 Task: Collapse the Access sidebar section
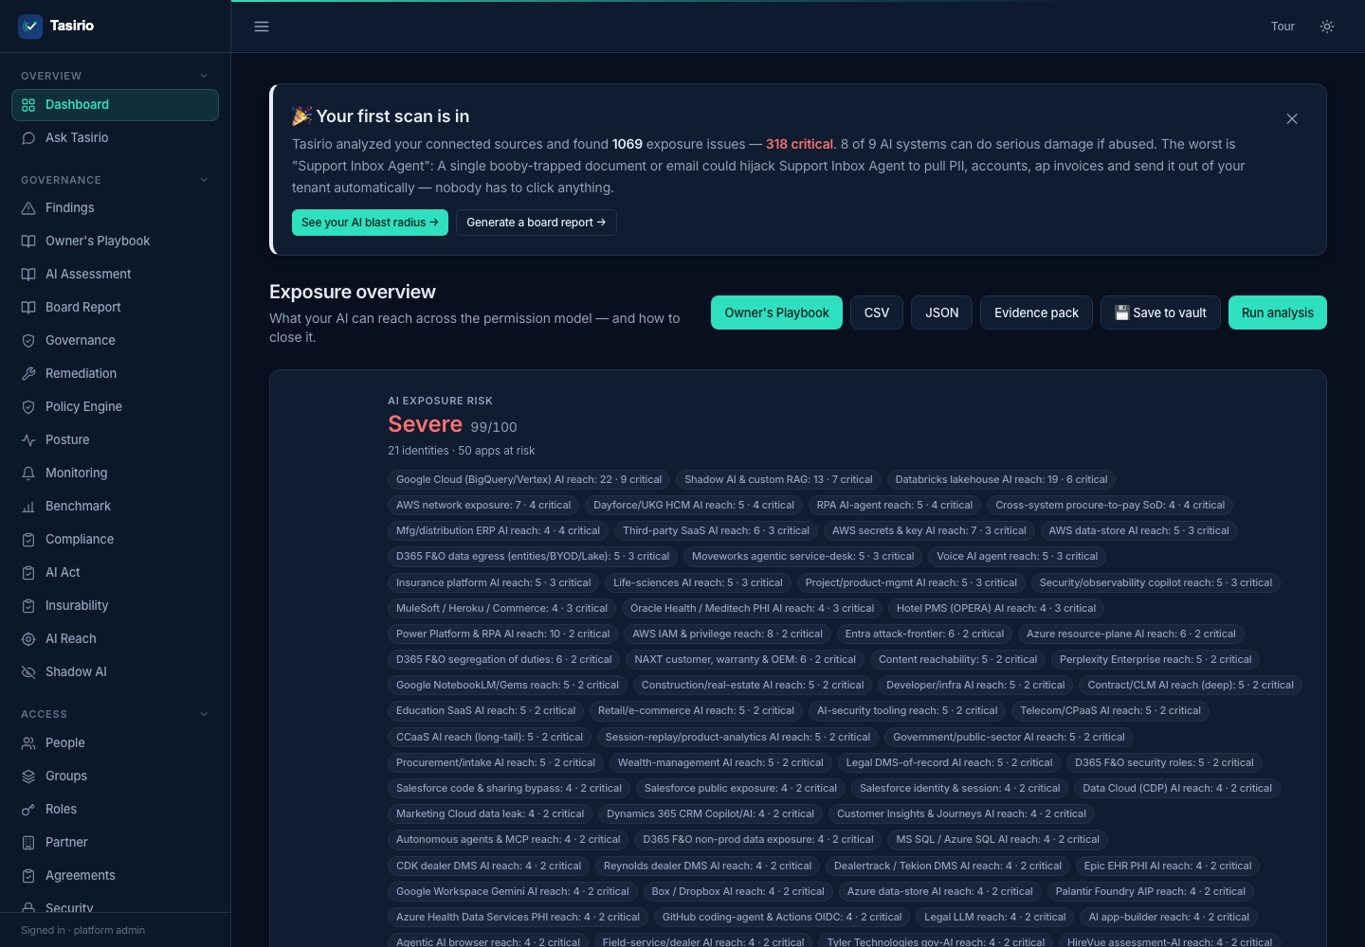click(204, 714)
